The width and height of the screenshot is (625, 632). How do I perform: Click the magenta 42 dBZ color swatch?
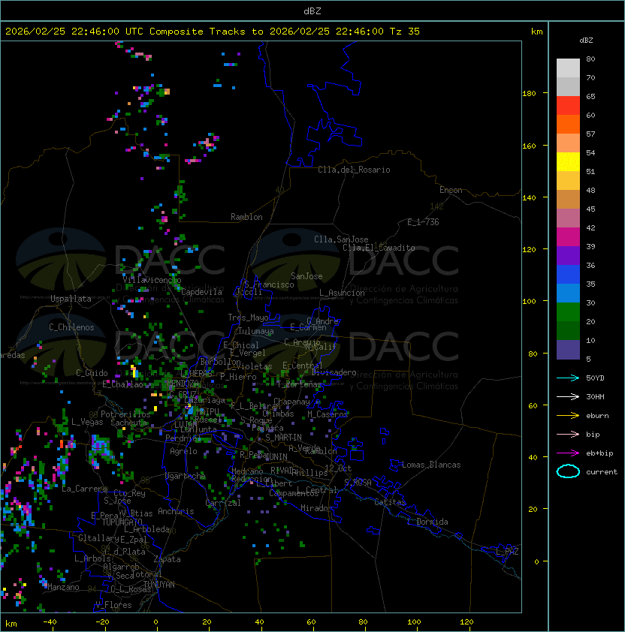[568, 237]
